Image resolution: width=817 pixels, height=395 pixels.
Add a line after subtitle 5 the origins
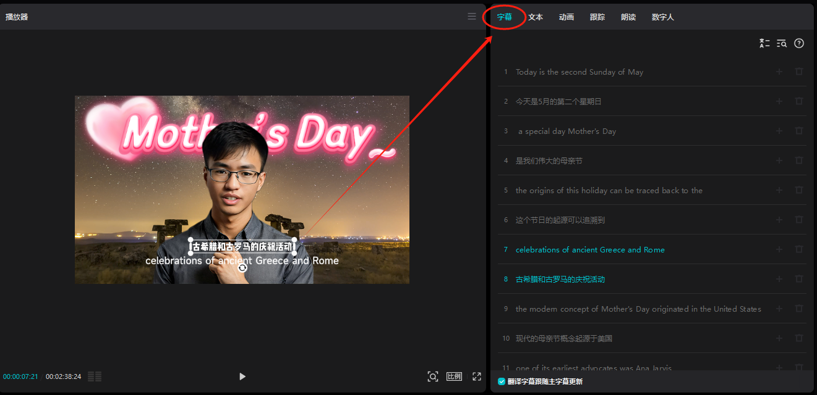pos(779,190)
